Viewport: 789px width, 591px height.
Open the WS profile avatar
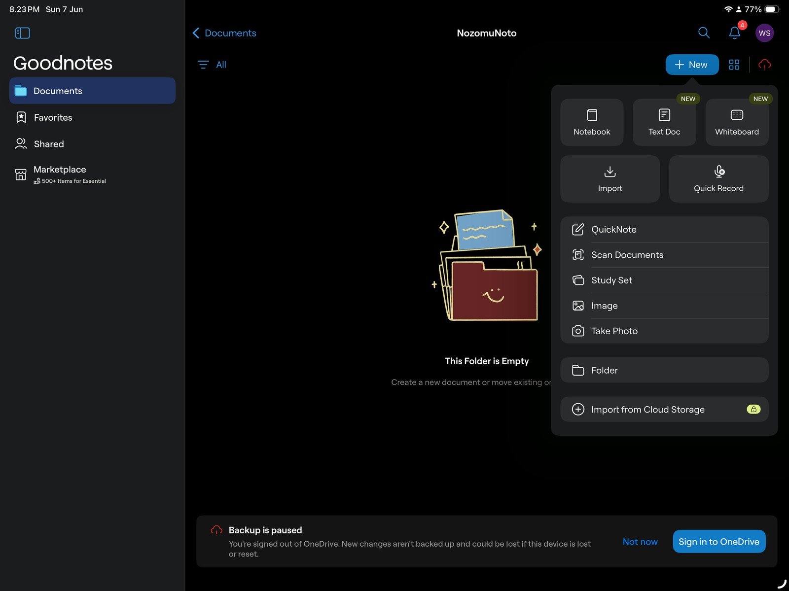(x=764, y=33)
